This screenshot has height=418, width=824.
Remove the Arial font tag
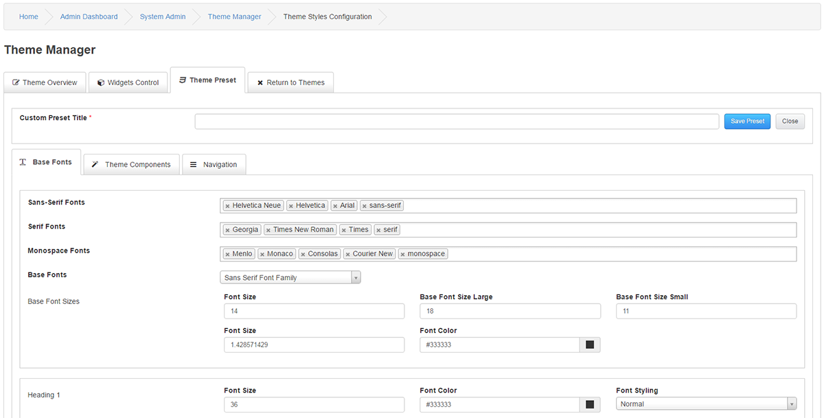[335, 206]
